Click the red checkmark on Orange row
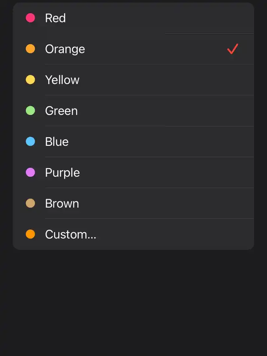 232,49
